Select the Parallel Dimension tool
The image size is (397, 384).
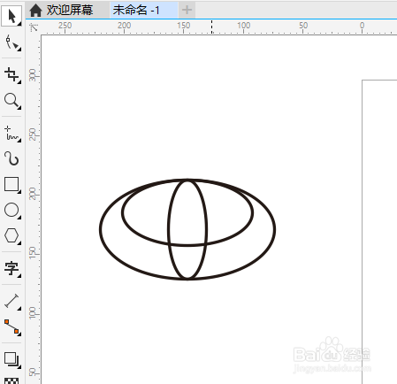pyautogui.click(x=11, y=302)
